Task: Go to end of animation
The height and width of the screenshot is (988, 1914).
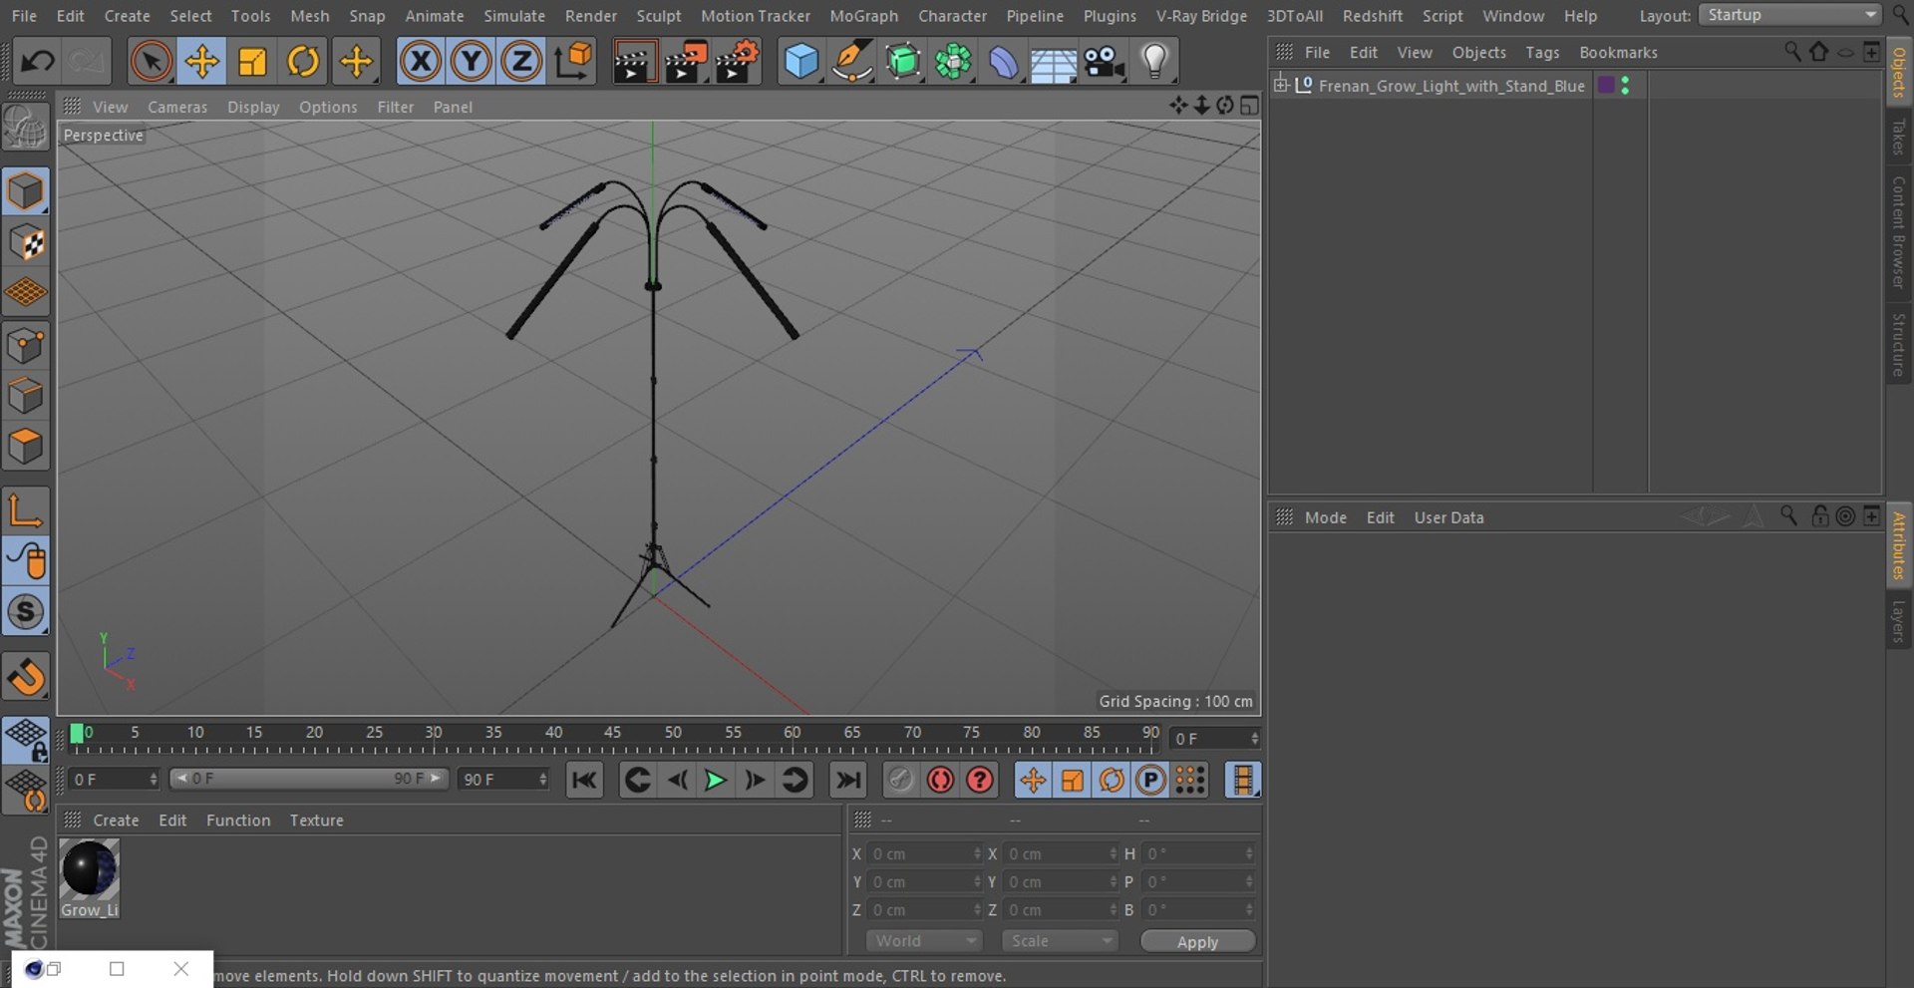Action: coord(848,780)
